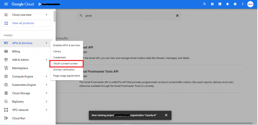Click the View all products grid icon

[6, 23]
